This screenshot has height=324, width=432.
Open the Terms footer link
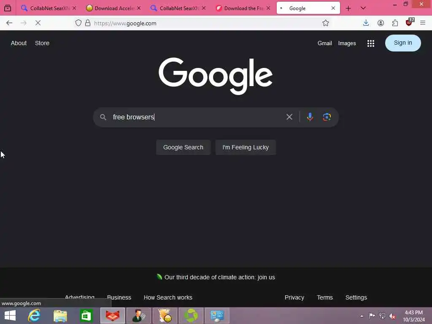(325, 297)
